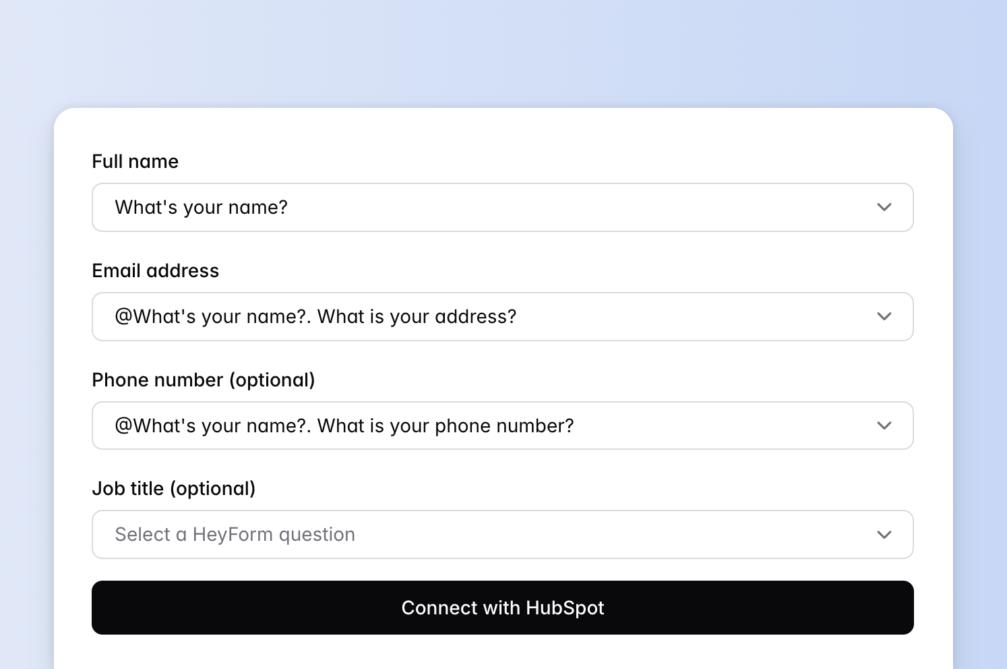The image size is (1007, 669).
Task: Expand the Job title disclosure arrow
Action: (x=884, y=534)
